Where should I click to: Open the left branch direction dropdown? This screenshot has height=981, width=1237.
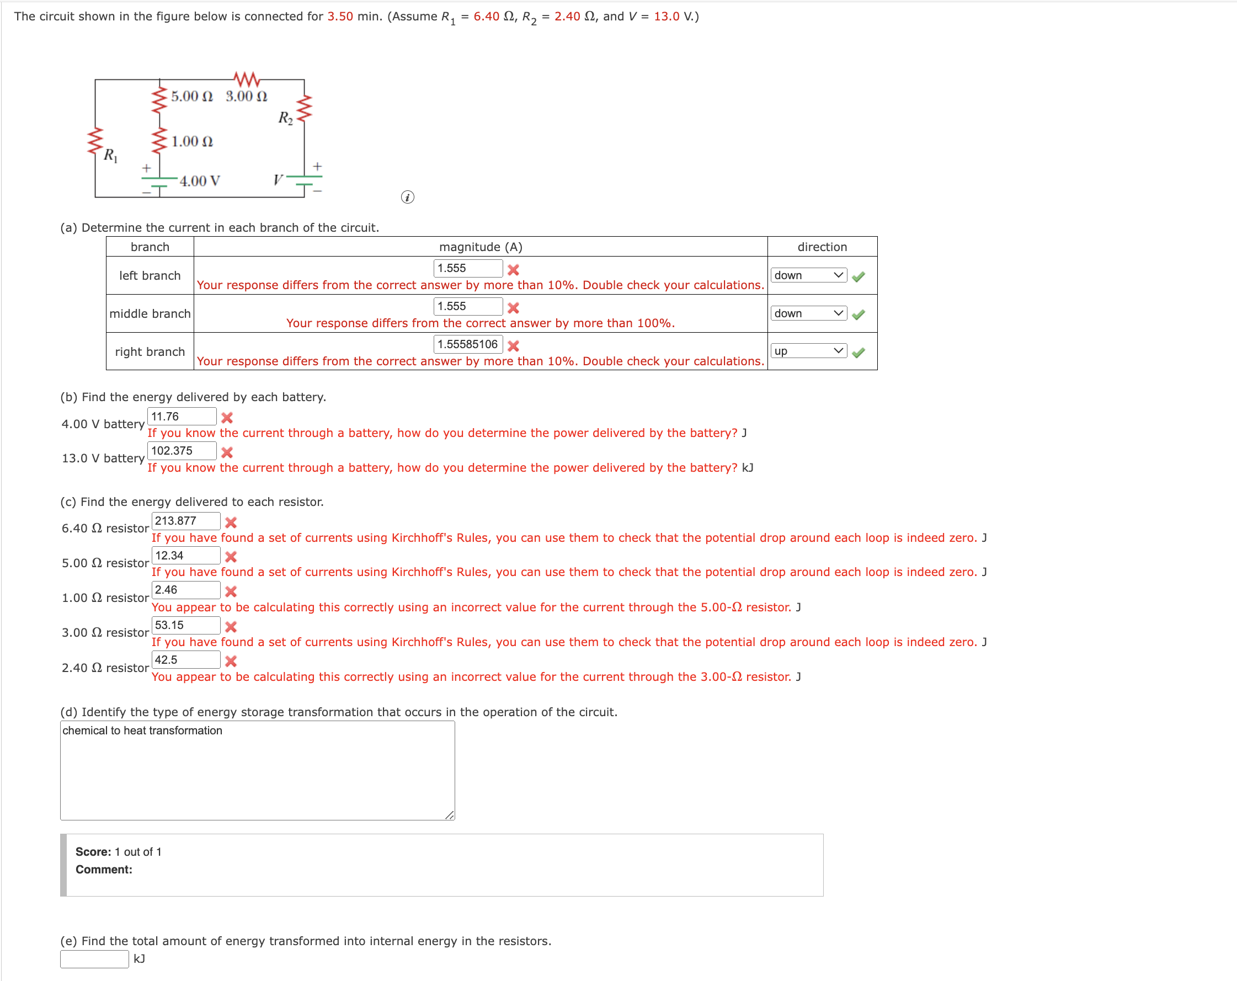pos(808,275)
